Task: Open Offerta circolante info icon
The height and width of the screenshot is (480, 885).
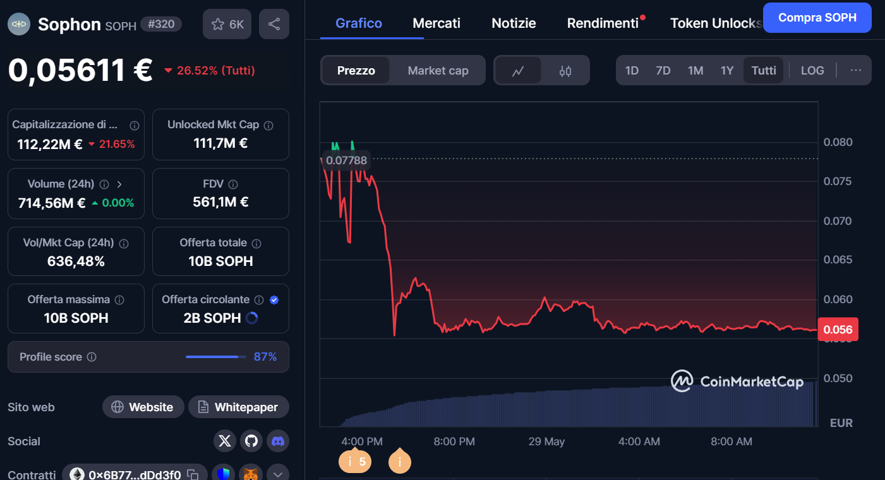Action: (259, 300)
